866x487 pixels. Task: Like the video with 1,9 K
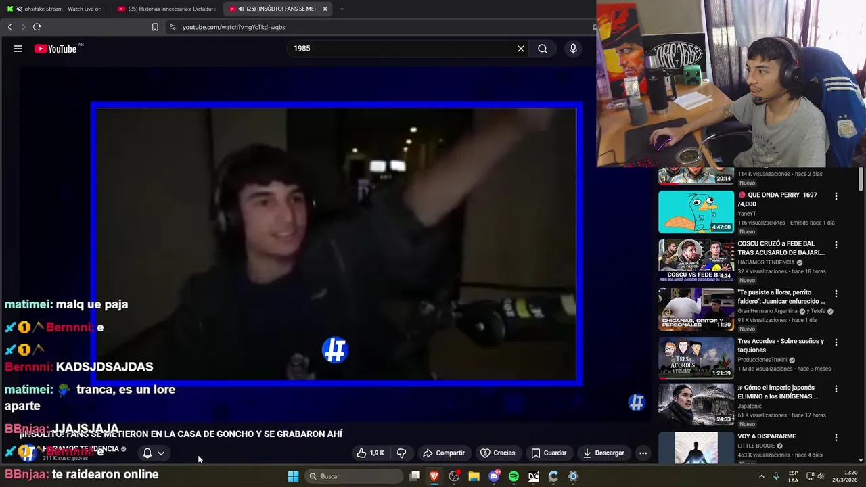[x=371, y=453]
